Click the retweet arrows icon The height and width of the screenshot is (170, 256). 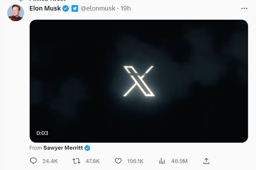76,161
